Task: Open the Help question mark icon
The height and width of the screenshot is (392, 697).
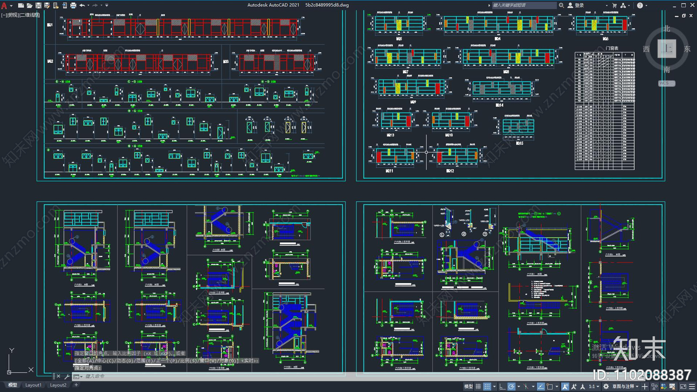Action: [639, 5]
